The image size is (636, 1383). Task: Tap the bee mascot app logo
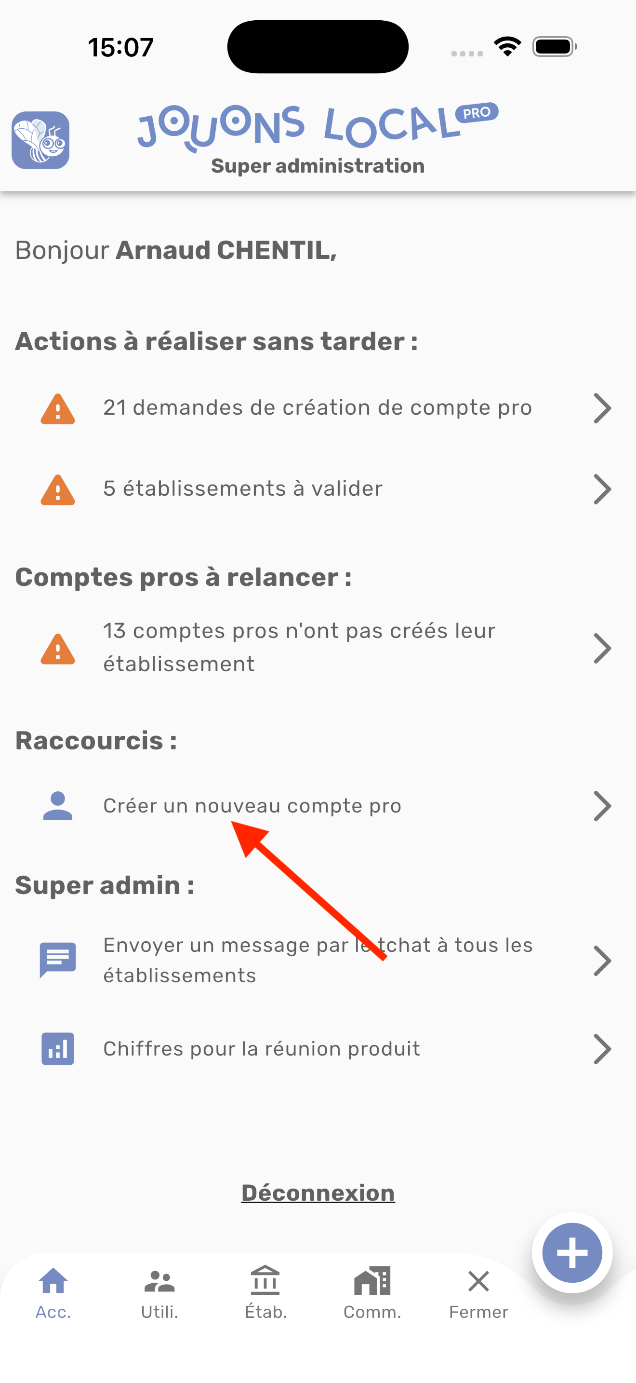pyautogui.click(x=41, y=140)
